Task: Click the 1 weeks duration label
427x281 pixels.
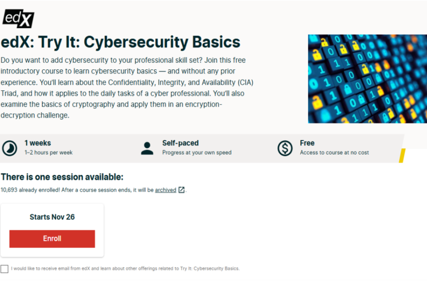Action: (x=38, y=143)
